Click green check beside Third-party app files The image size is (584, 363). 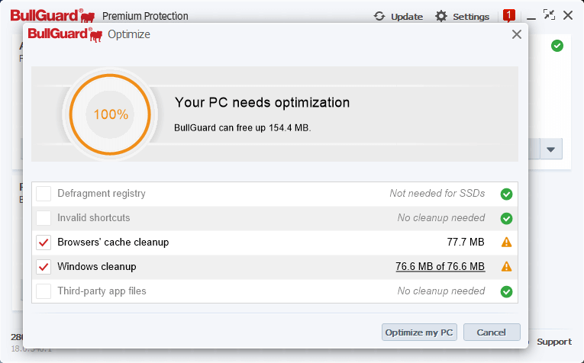pyautogui.click(x=506, y=291)
